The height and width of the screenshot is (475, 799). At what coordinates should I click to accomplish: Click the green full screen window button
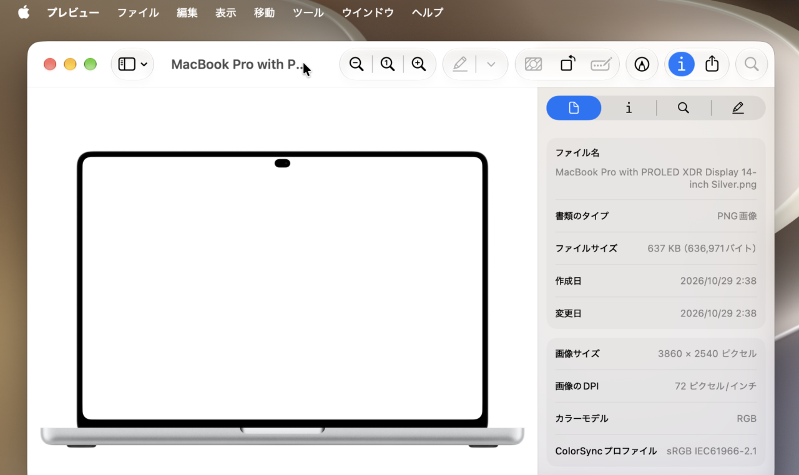click(91, 64)
